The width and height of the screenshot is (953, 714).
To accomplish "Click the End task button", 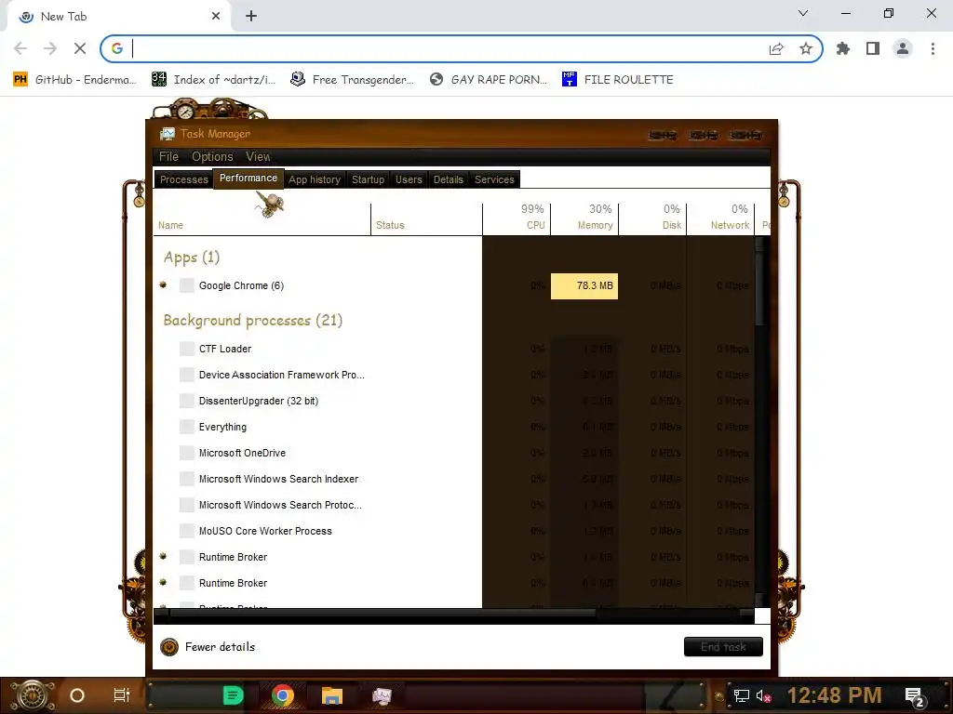I will click(723, 647).
